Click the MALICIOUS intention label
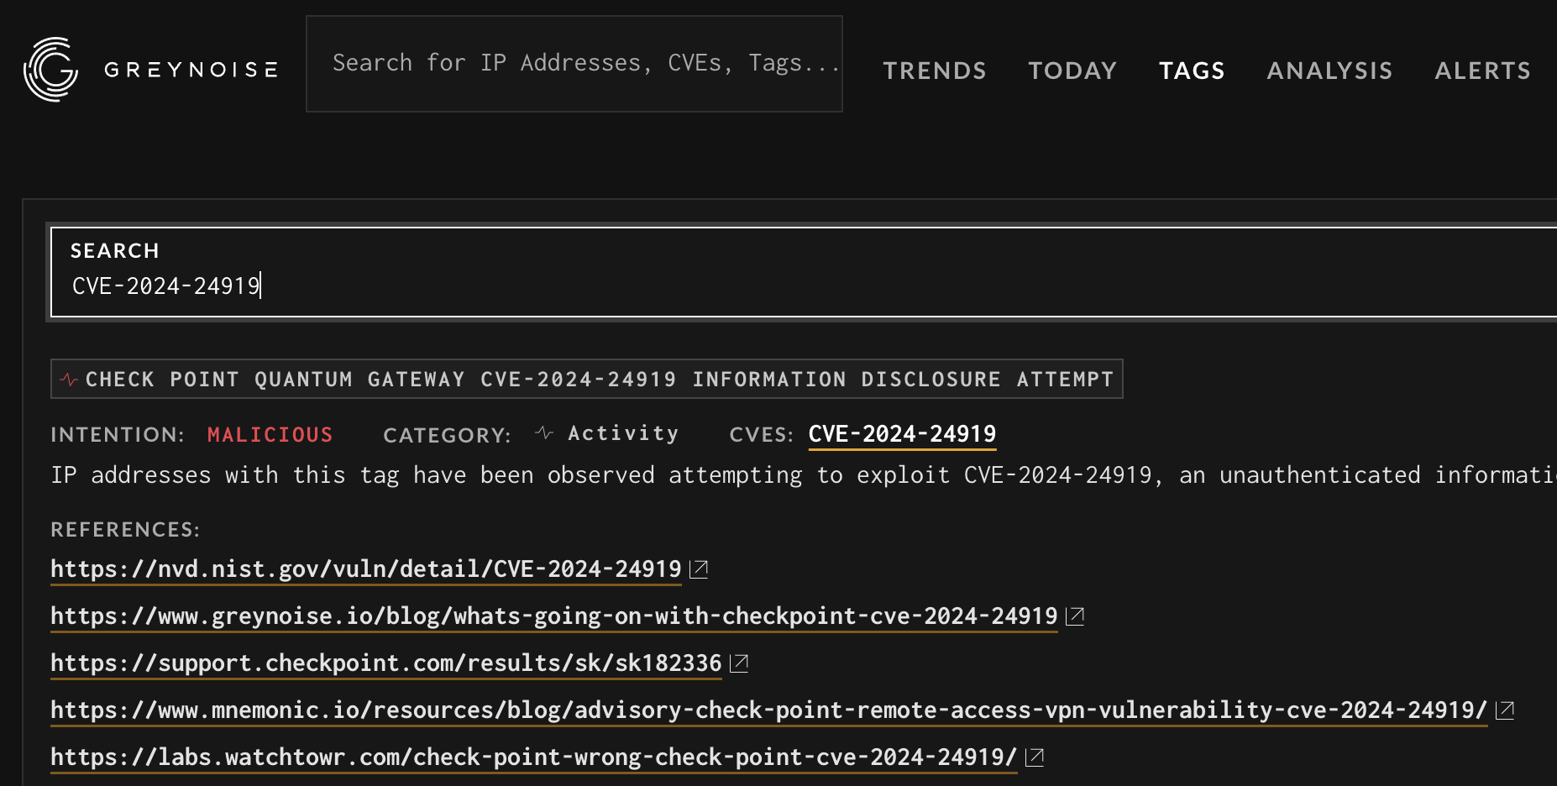Screen dimensions: 1557x786 pyautogui.click(x=270, y=435)
